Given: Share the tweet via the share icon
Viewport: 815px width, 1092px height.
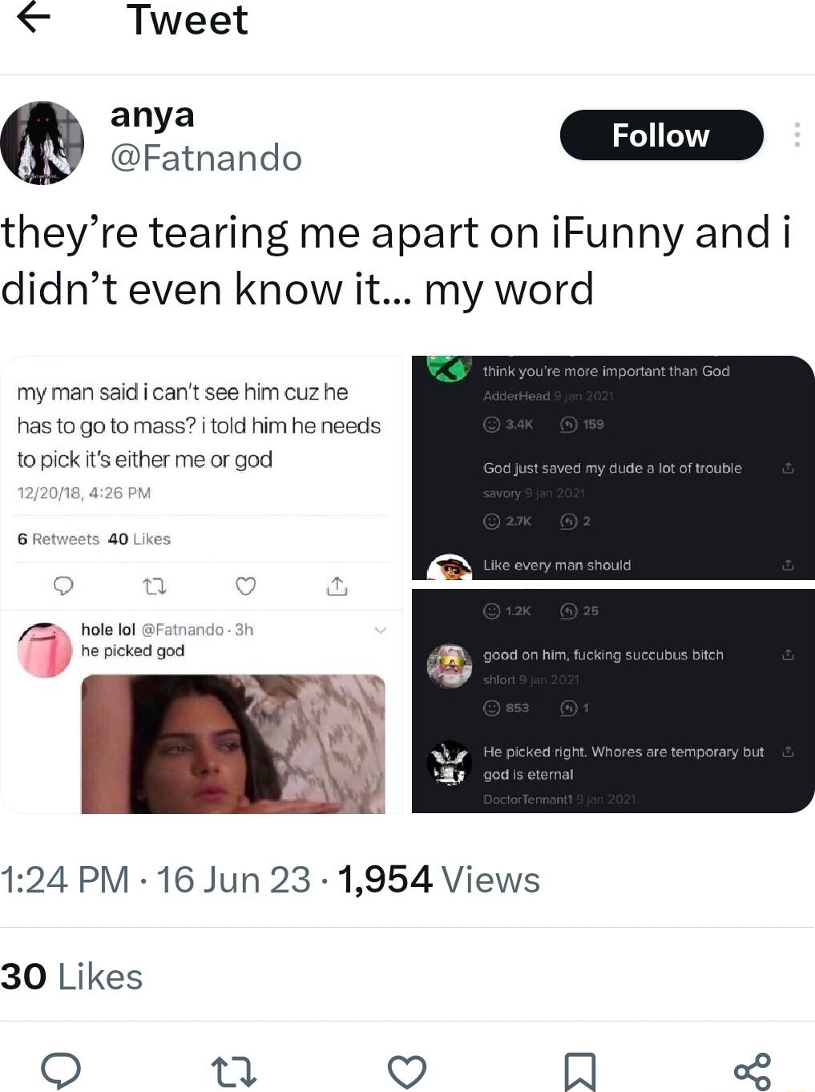Looking at the screenshot, I should pyautogui.click(x=752, y=1070).
